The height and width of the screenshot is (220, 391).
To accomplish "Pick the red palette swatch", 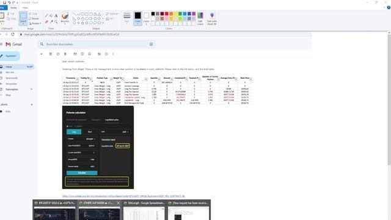I will pos(167,13).
